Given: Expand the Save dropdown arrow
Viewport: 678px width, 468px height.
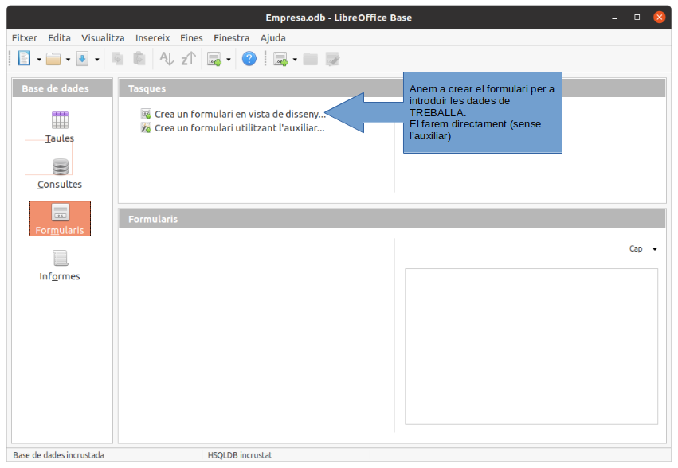Looking at the screenshot, I should pyautogui.click(x=97, y=60).
